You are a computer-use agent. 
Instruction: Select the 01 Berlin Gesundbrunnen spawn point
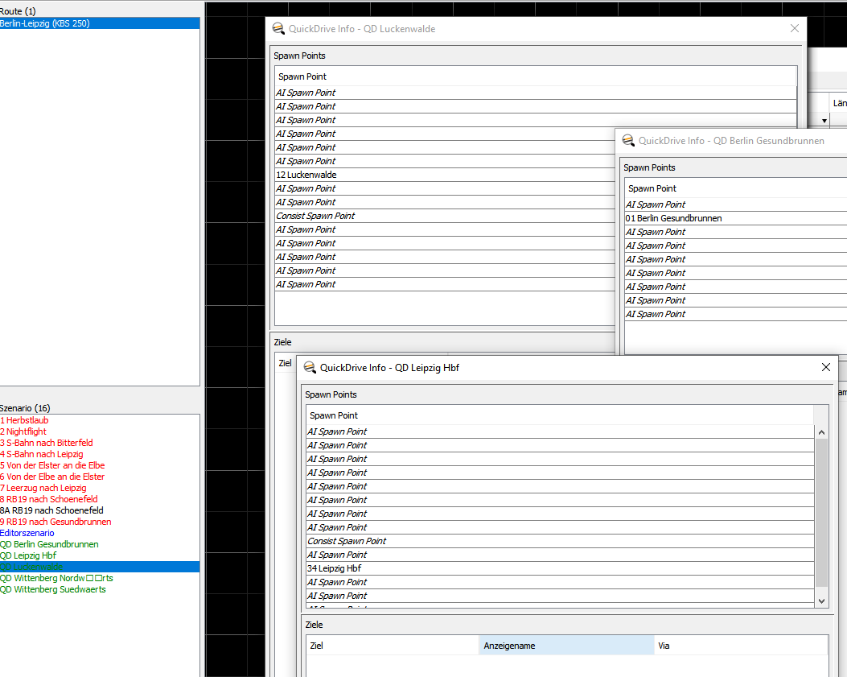point(673,218)
